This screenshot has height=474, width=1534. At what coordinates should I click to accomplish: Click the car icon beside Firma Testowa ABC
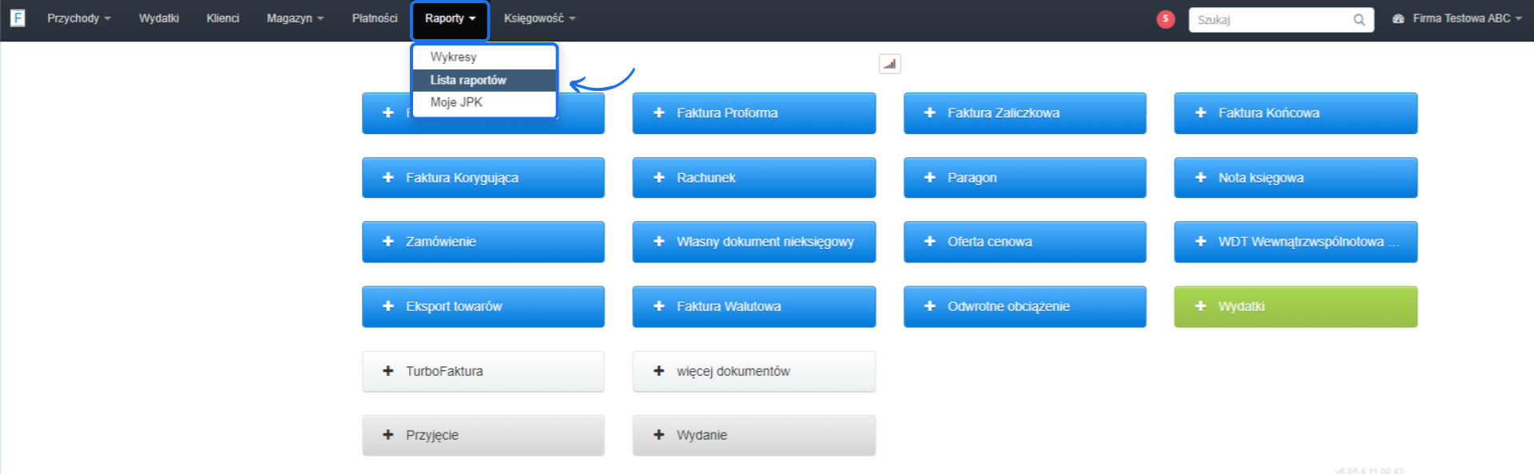coord(1398,18)
